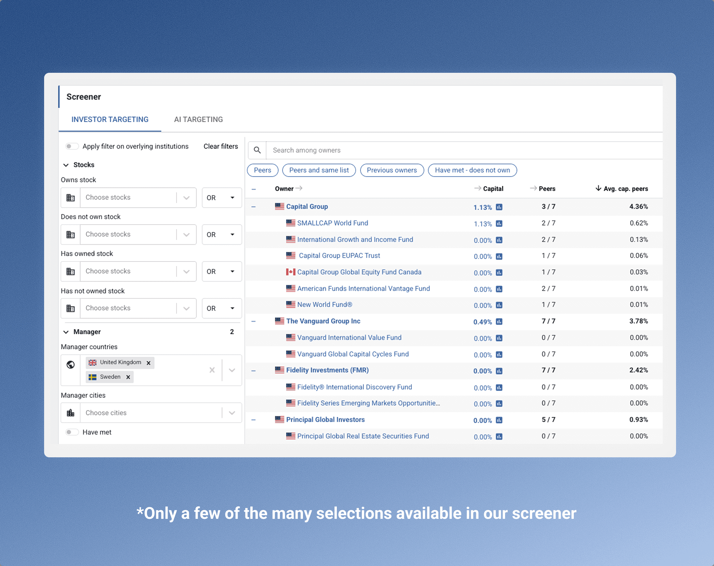Collapse the Manager filter section
The height and width of the screenshot is (566, 714).
(66, 332)
